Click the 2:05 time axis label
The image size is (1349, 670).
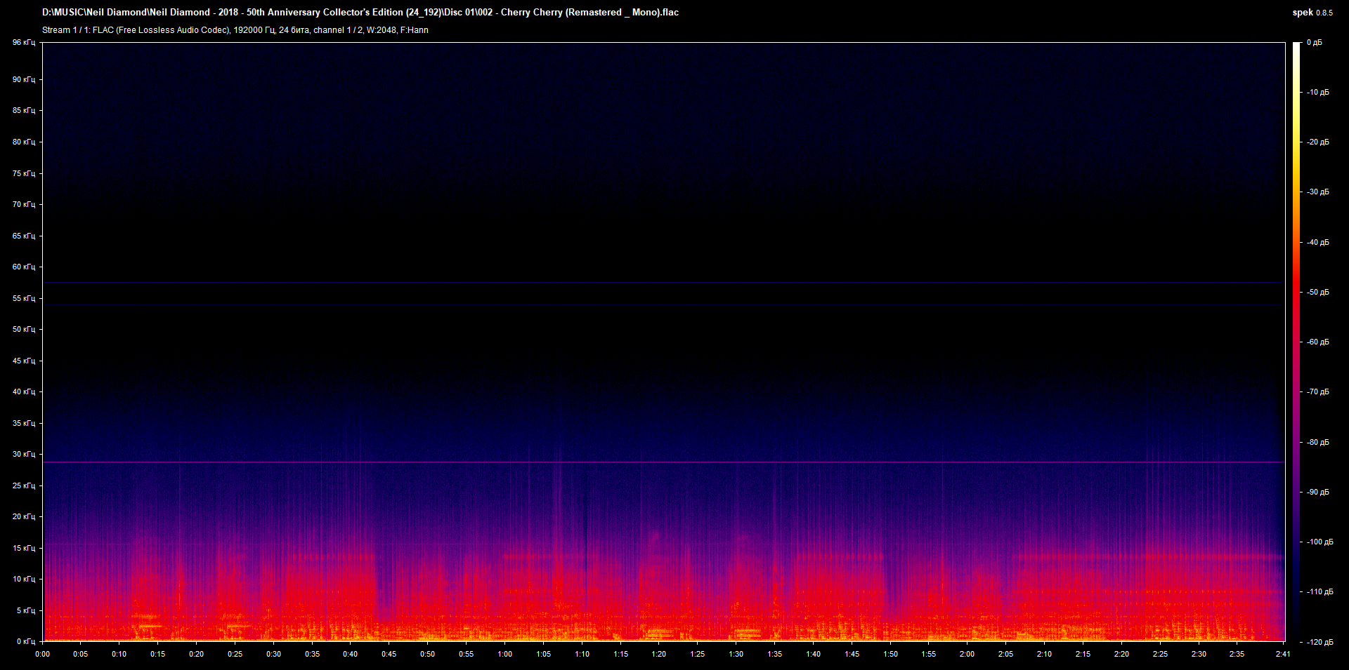pos(1005,654)
